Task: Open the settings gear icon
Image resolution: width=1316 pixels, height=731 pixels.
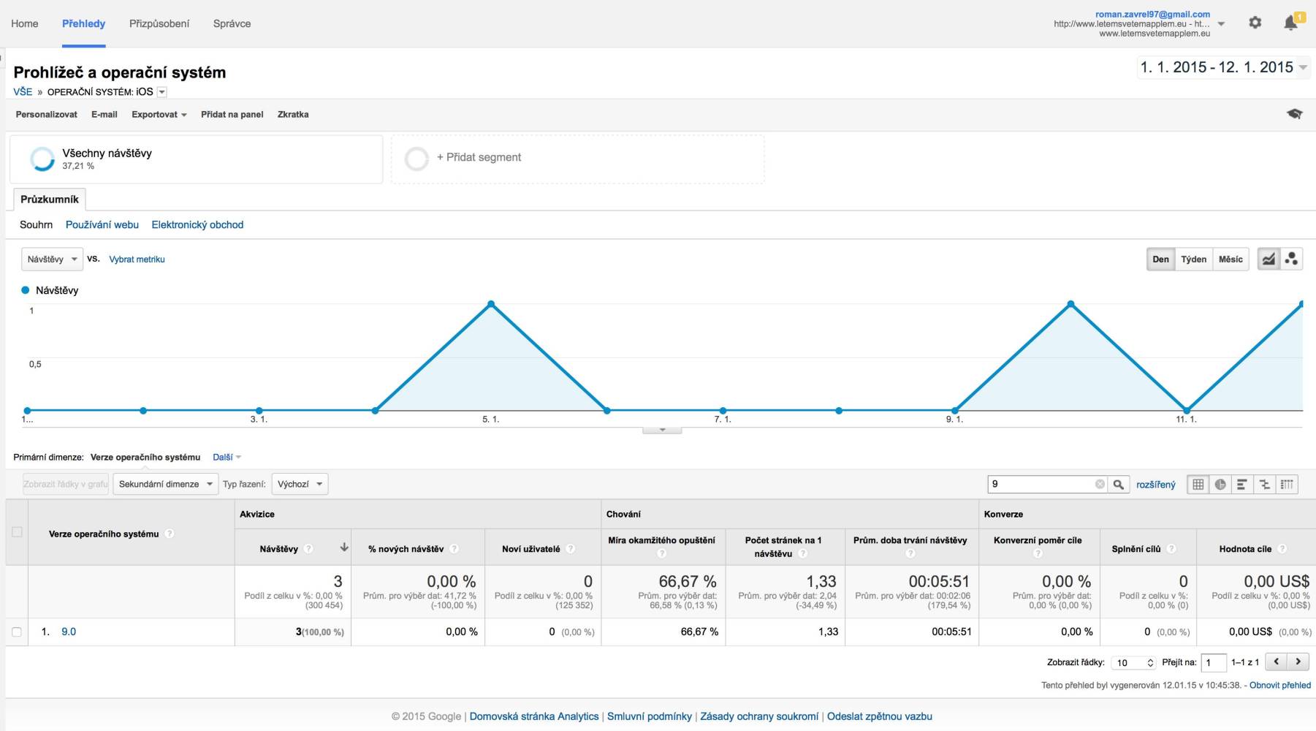Action: pyautogui.click(x=1255, y=23)
